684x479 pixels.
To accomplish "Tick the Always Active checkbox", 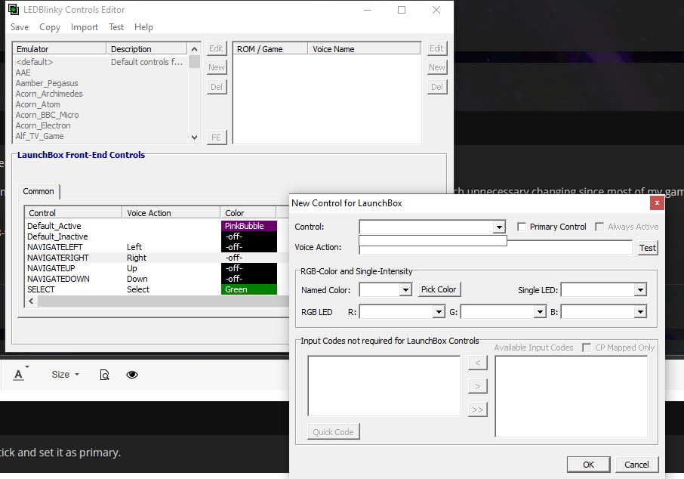I will [x=599, y=227].
